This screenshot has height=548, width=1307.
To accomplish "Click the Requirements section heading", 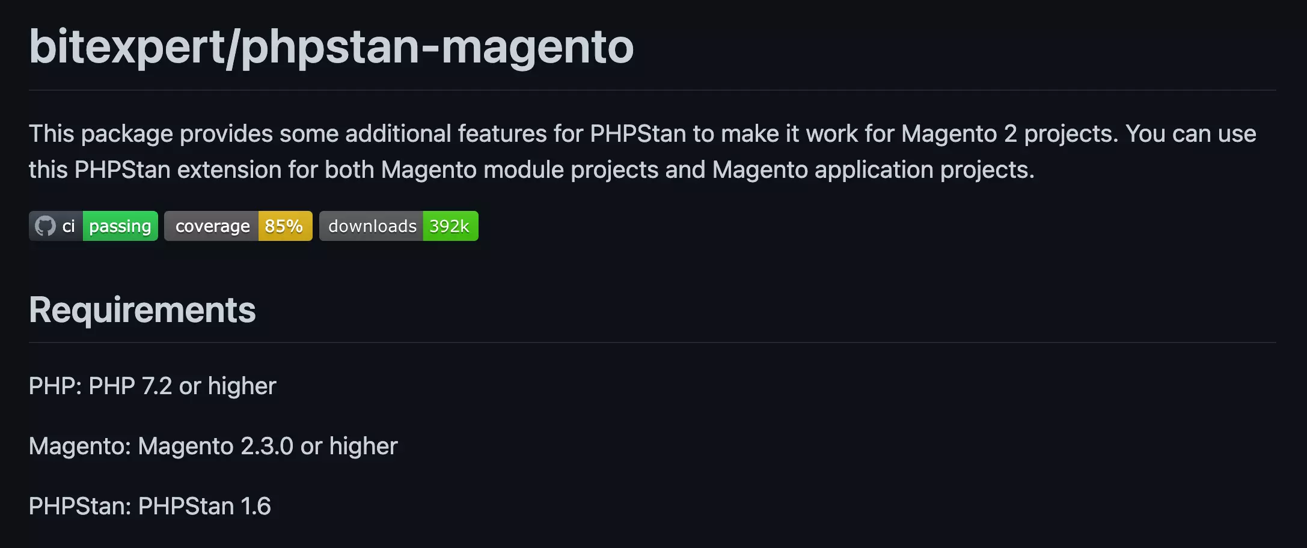I will pyautogui.click(x=142, y=310).
